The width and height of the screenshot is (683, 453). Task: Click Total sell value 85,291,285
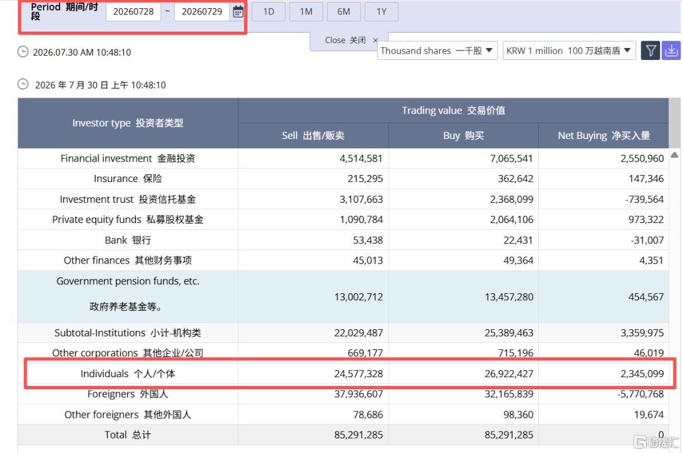pos(359,435)
